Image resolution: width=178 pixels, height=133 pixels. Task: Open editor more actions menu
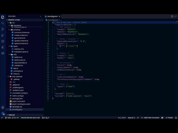tap(175, 16)
